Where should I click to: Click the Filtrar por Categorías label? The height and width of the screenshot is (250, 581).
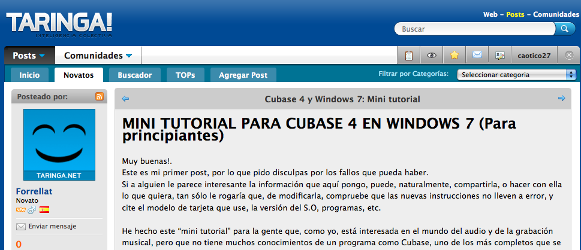click(414, 74)
